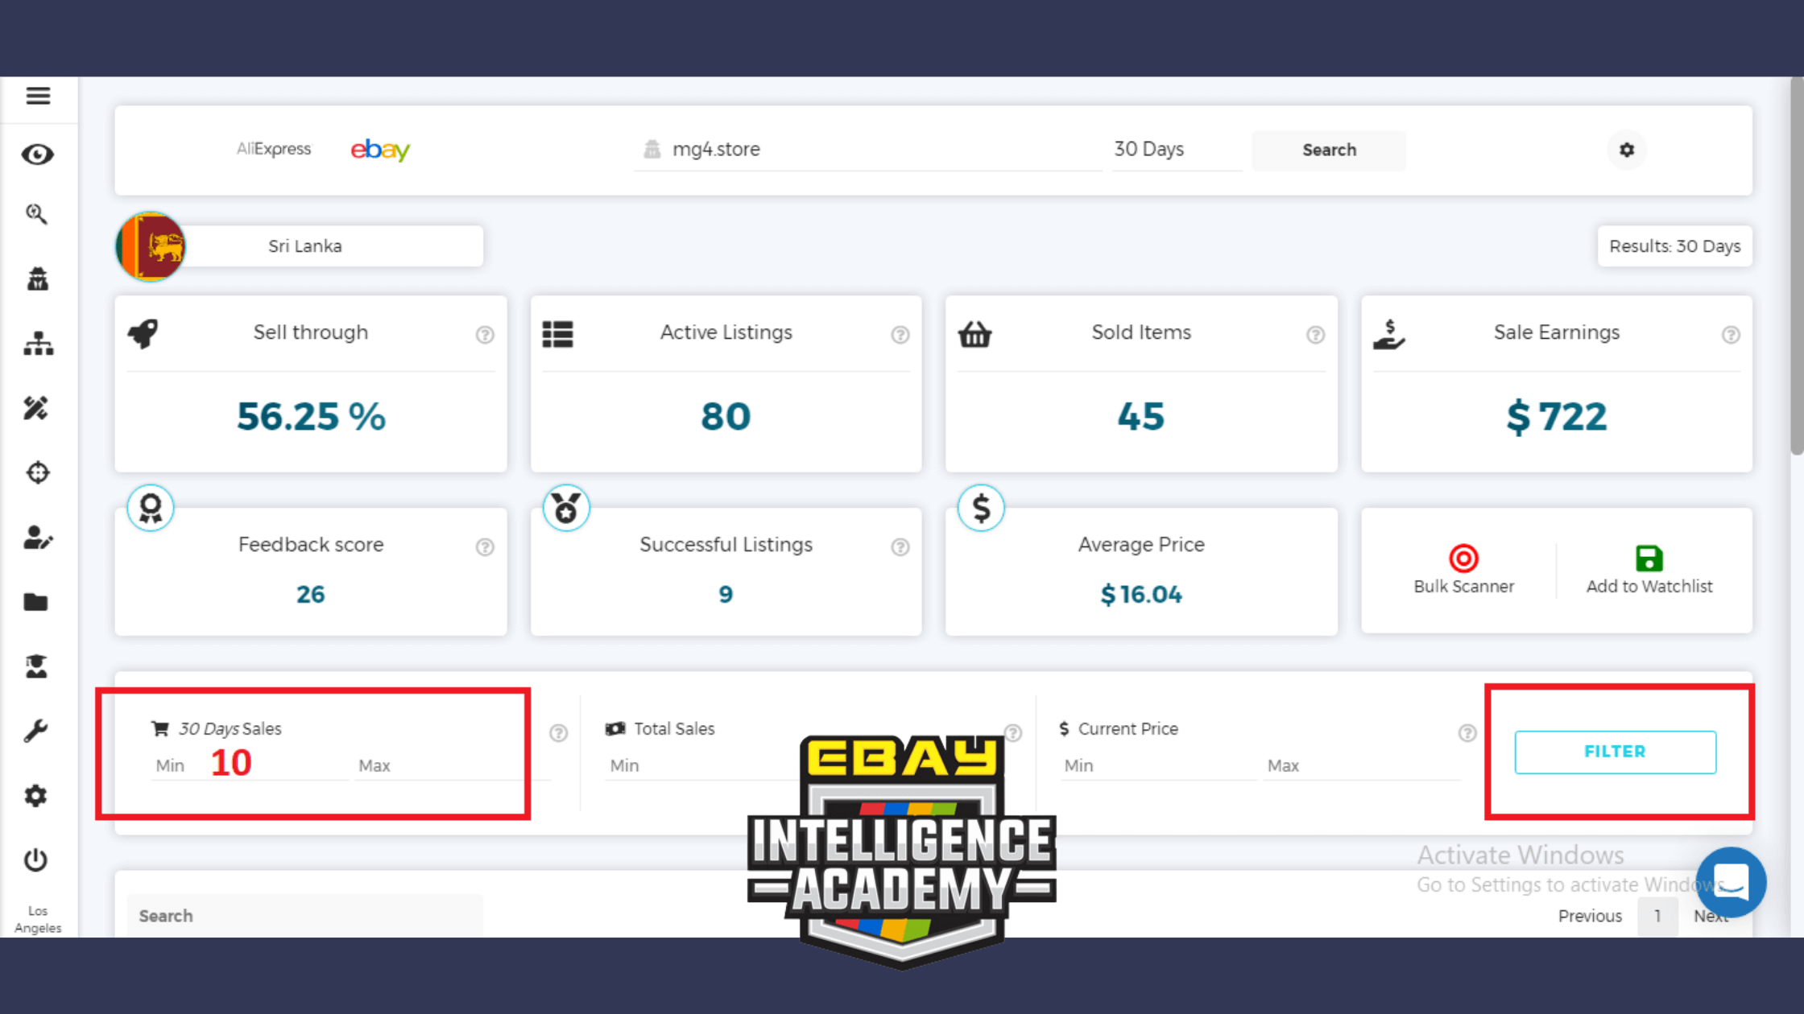
Task: Open the folder icon in sidebar
Action: tap(36, 602)
